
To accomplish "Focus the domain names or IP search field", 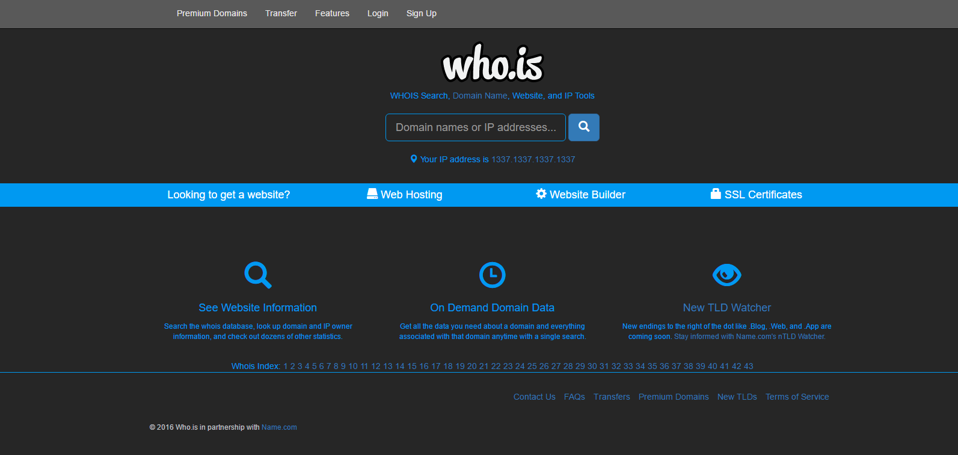I will tap(476, 127).
